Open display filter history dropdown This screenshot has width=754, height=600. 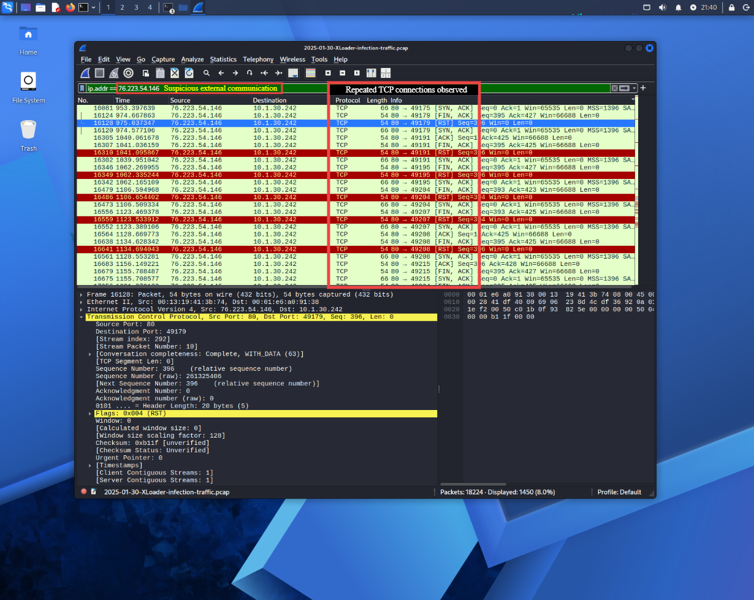pyautogui.click(x=634, y=88)
